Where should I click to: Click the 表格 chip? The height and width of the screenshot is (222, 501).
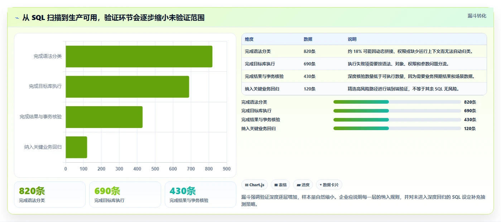(x=280, y=185)
